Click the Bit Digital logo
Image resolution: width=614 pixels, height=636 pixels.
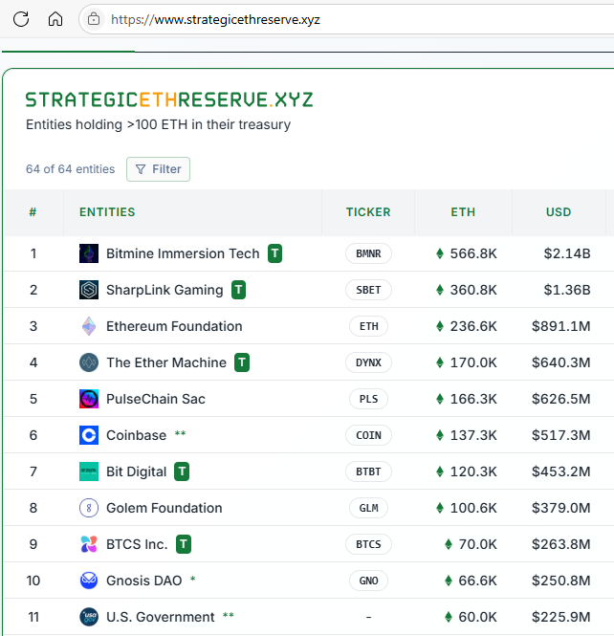89,472
